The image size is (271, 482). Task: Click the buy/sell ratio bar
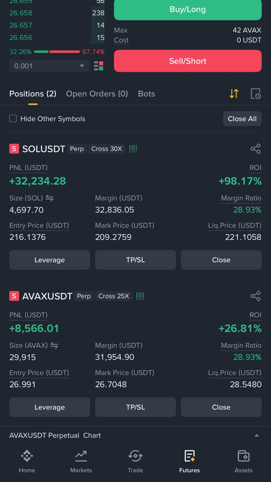pos(57,52)
